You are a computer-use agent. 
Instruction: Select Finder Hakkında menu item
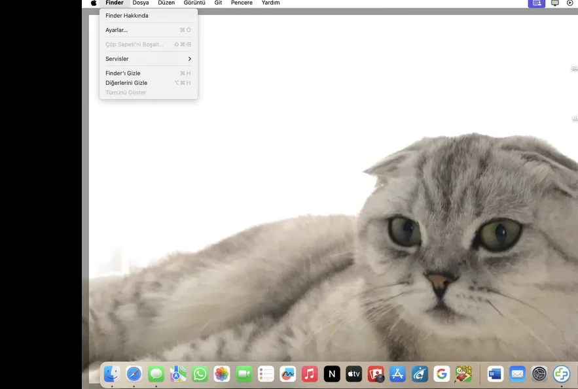127,16
